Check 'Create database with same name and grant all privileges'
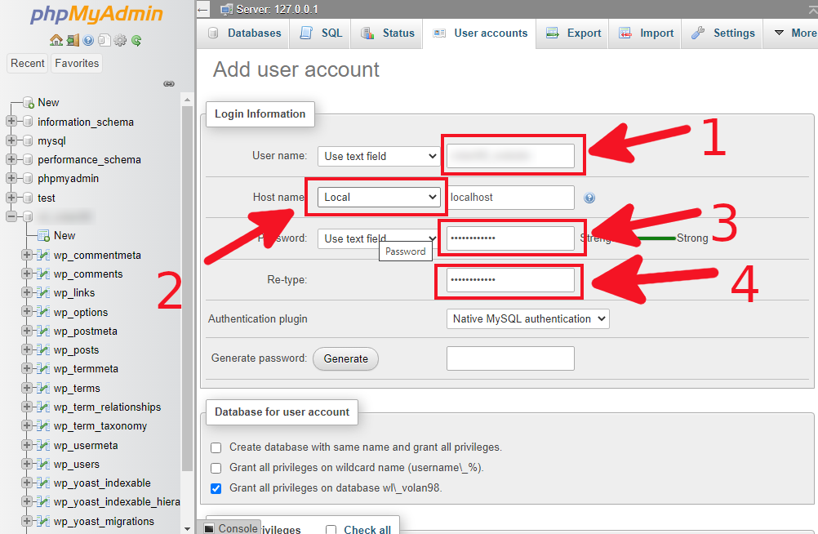The width and height of the screenshot is (818, 534). pos(216,447)
